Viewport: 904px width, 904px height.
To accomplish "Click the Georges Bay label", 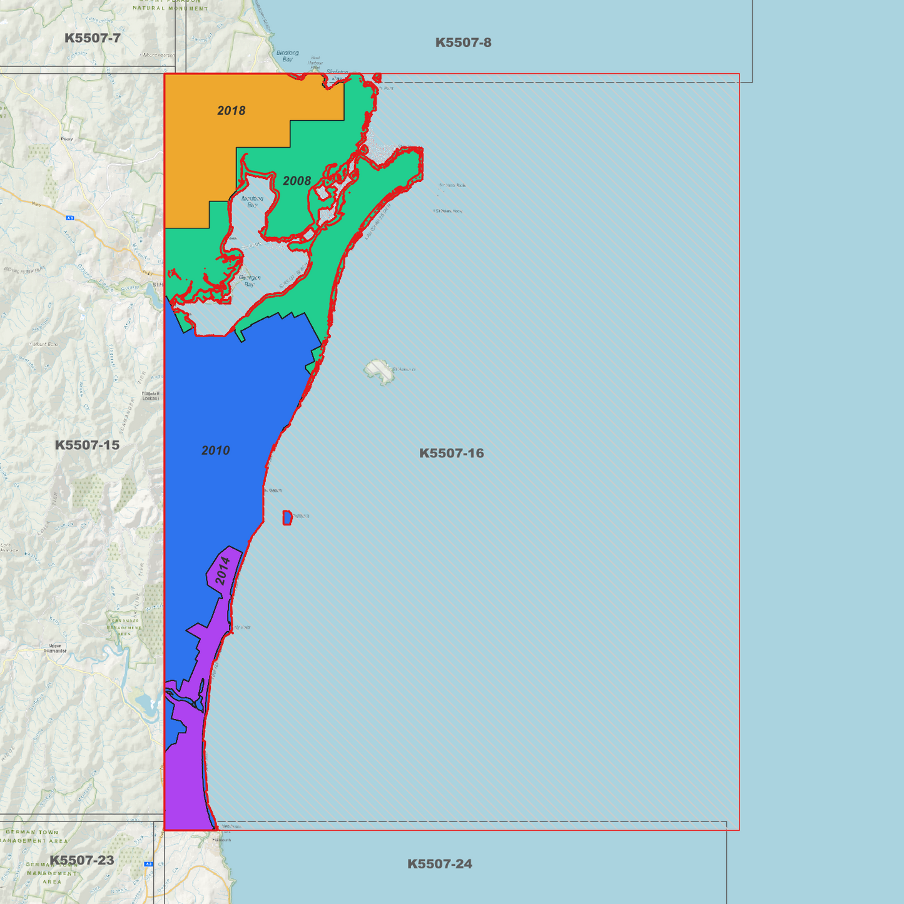I will point(249,281).
